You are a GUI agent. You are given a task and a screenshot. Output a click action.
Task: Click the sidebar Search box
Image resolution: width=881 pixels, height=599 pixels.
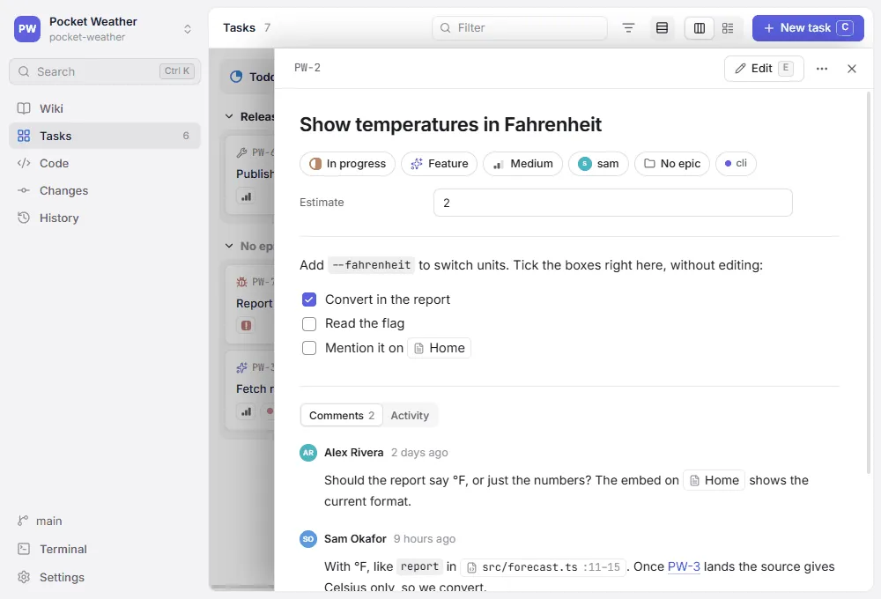[105, 71]
